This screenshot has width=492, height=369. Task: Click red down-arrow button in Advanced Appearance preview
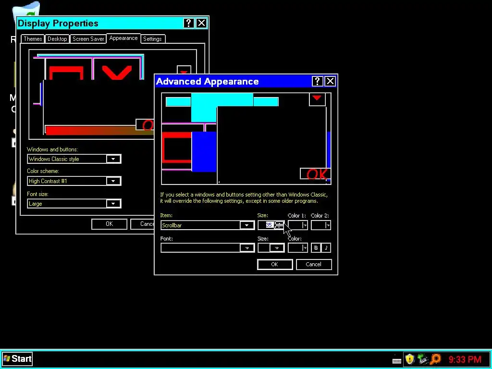click(x=317, y=99)
